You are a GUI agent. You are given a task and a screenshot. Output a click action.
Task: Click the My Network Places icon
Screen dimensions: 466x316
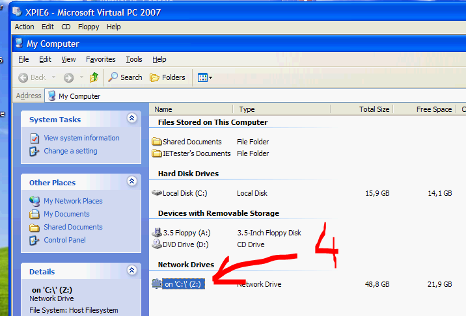pyautogui.click(x=34, y=201)
